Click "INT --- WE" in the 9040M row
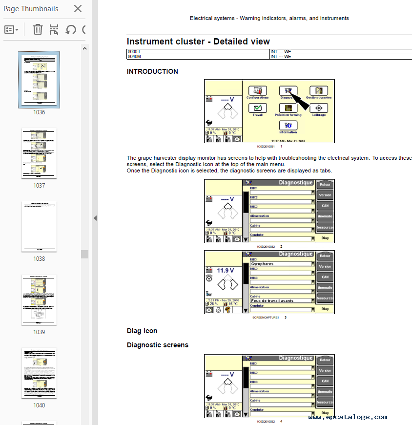Screen dimensions: 412x425 281,57
